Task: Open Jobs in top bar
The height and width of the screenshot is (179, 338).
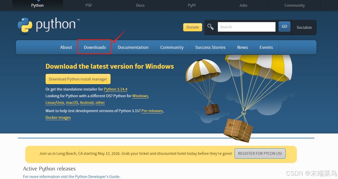Action: click(x=243, y=5)
